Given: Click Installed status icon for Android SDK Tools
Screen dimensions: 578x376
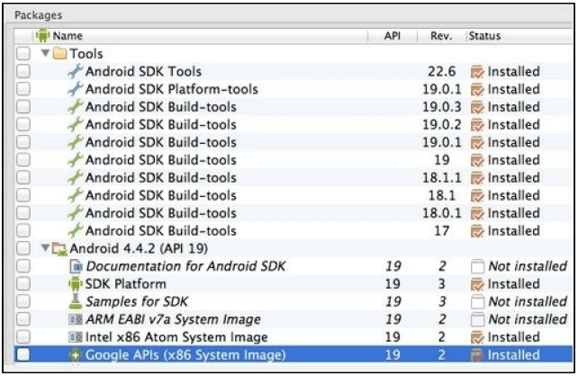Looking at the screenshot, I should click(477, 72).
